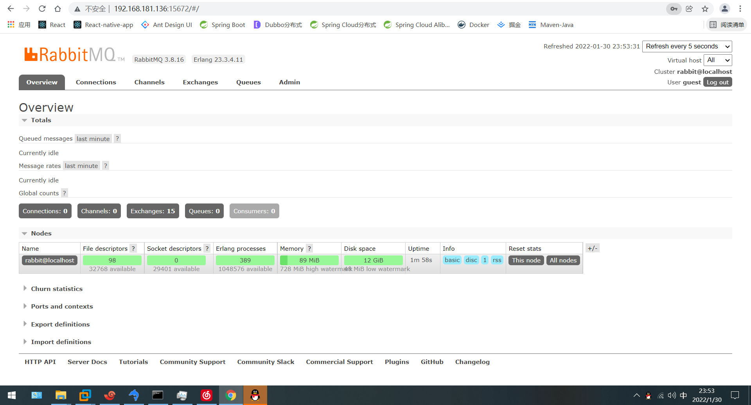Open the rabbit@localhost node link
This screenshot has width=751, height=405.
(x=50, y=260)
